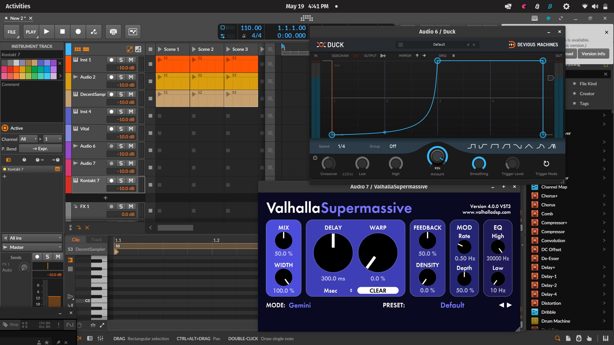Select the File Kind browser filter
The width and height of the screenshot is (614, 345).
(588, 84)
